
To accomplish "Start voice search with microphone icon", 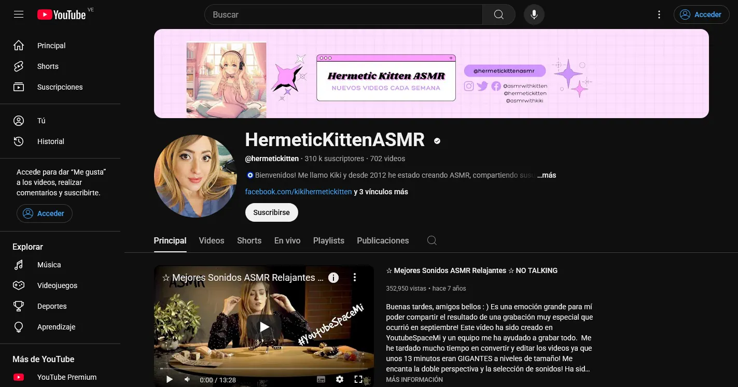I will click(x=534, y=15).
